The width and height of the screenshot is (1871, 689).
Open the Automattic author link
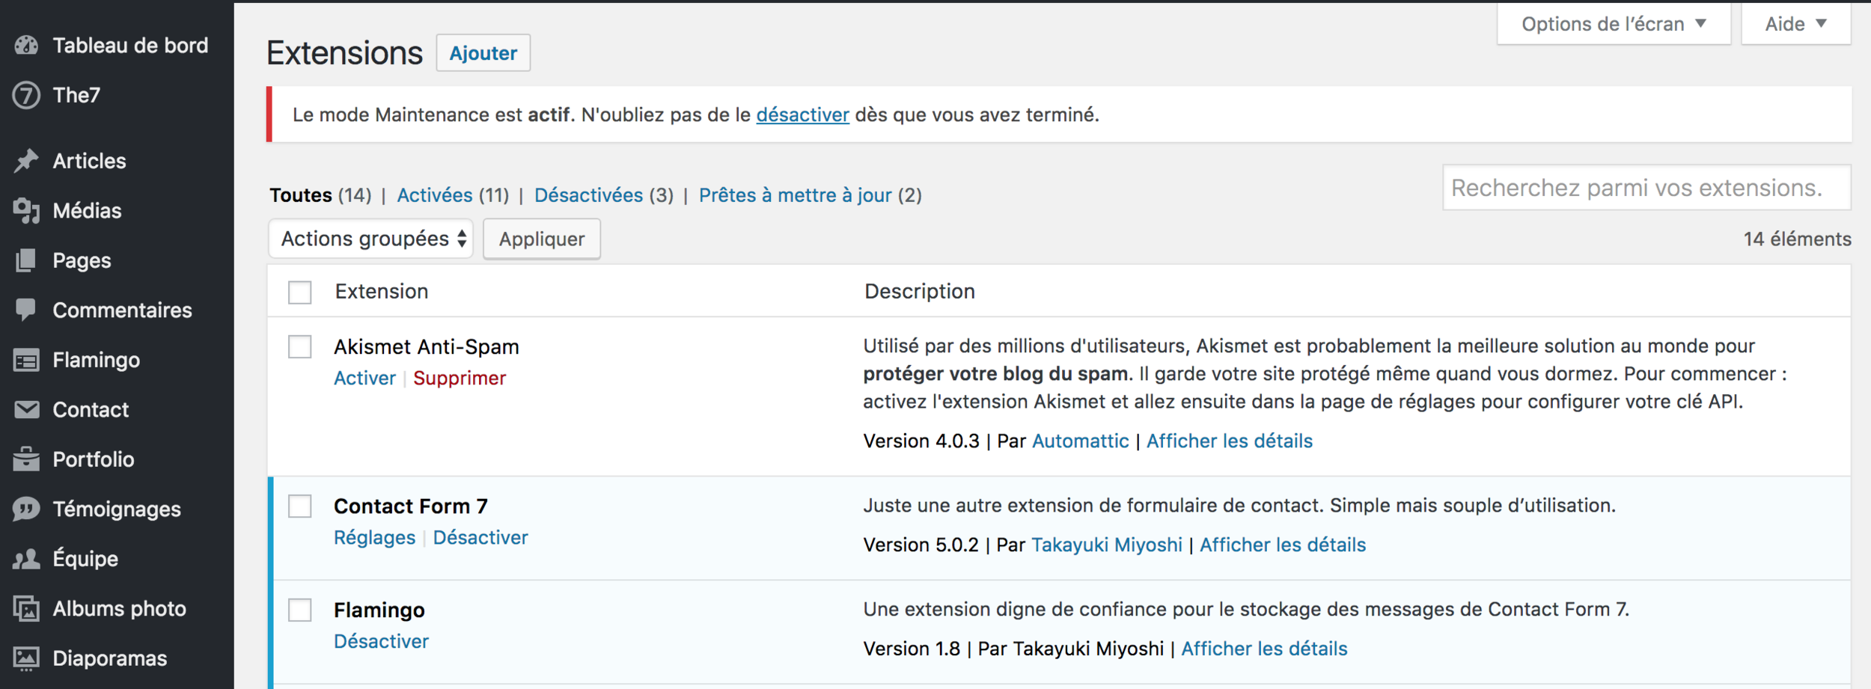[x=1080, y=441]
